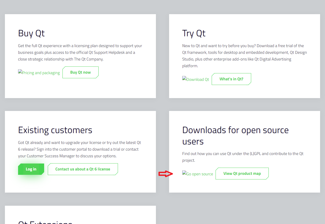
Task: Click the Existing customers heading
Action: point(55,130)
